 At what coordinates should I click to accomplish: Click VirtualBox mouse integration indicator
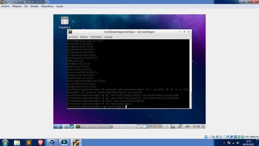pos(239,137)
